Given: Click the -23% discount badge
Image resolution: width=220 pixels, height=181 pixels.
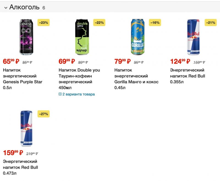Looking at the screenshot, I should click(x=43, y=22).
